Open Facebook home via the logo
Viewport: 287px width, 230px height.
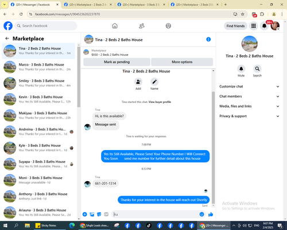point(8,26)
